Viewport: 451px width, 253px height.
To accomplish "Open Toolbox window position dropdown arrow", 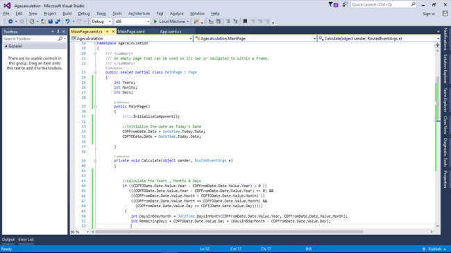I will (53, 32).
